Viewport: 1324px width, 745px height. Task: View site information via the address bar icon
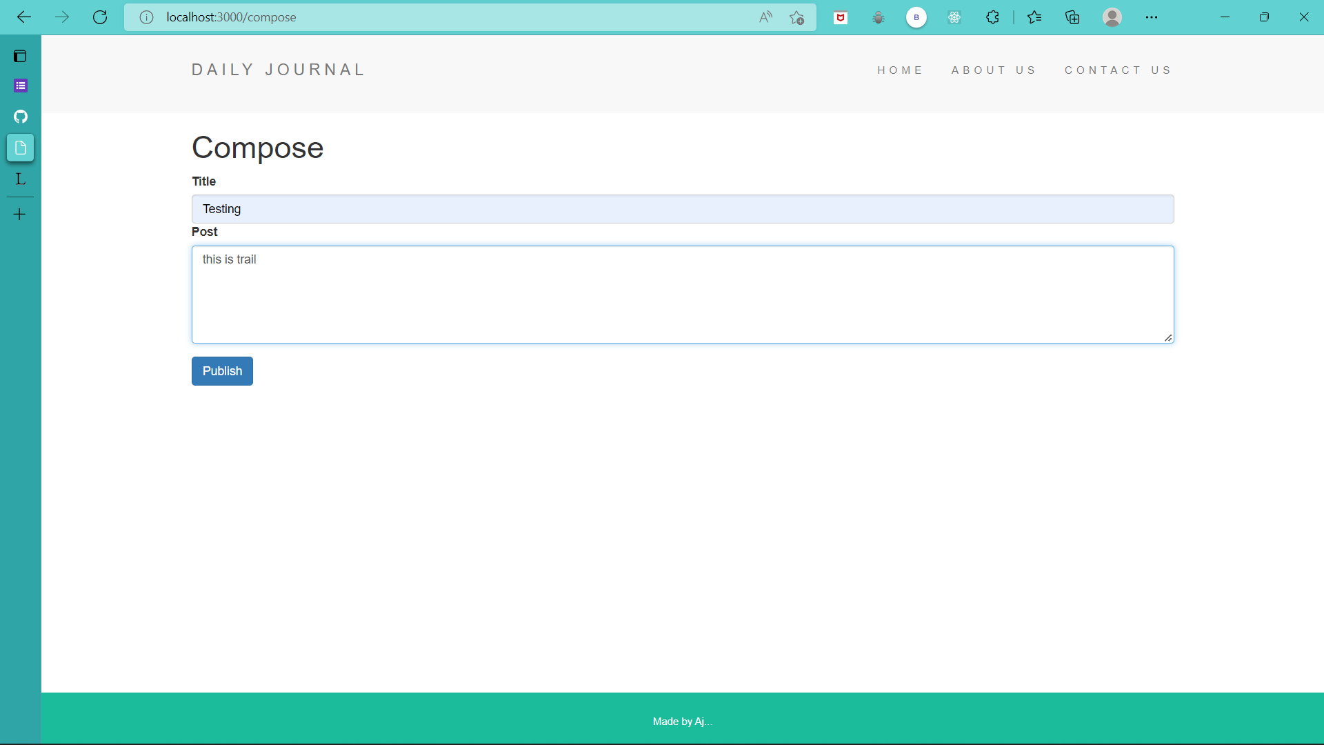[146, 17]
